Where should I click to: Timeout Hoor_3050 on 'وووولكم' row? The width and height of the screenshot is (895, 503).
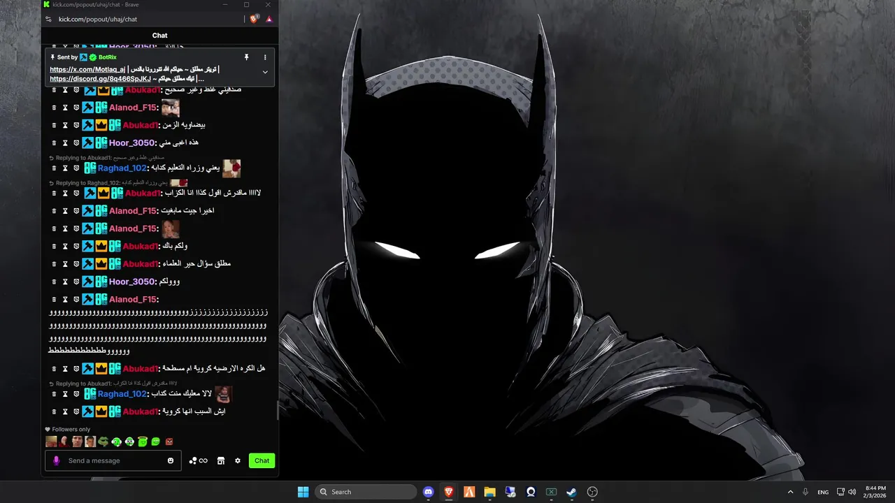65,282
